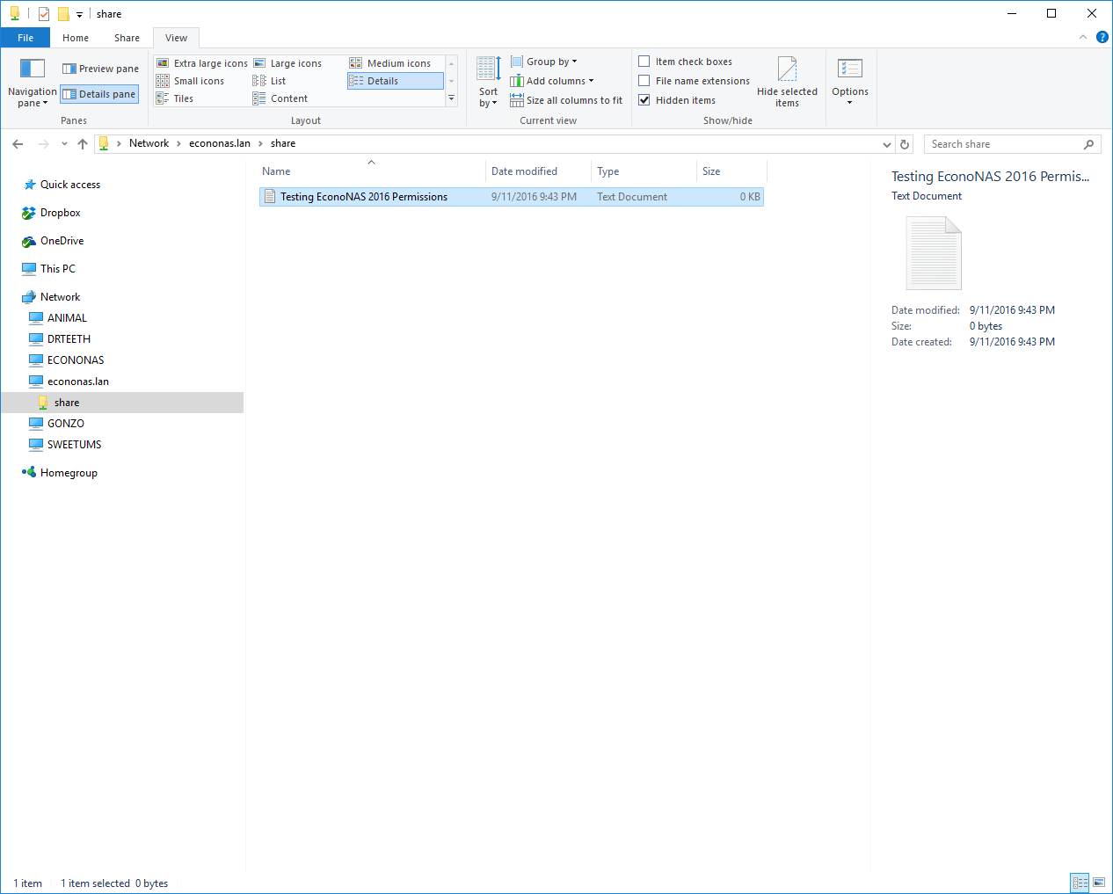Uncheck the Hidden items checkbox
This screenshot has height=894, width=1113.
[644, 100]
